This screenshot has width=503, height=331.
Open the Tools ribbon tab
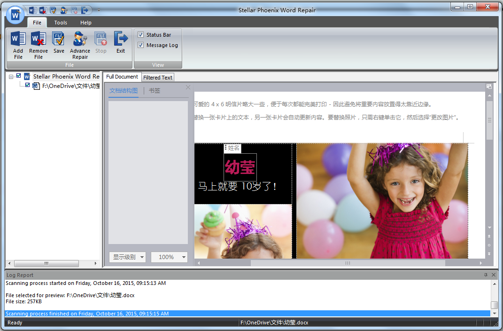[61, 23]
